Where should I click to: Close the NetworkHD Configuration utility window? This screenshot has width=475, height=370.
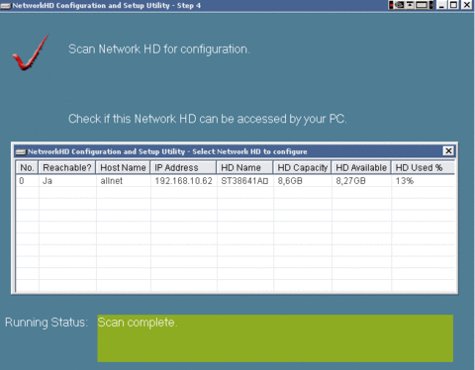[467, 5]
